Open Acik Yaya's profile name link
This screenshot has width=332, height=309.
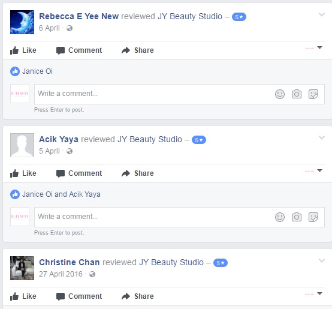[59, 139]
